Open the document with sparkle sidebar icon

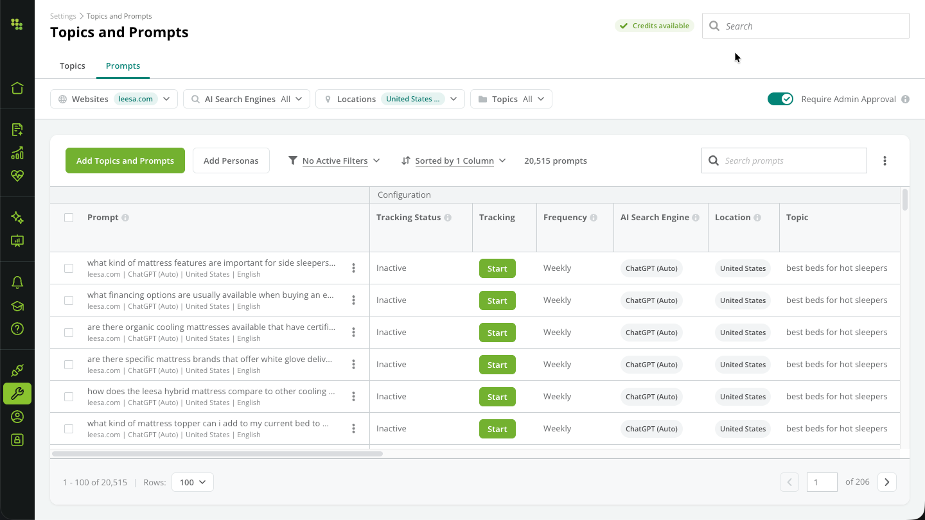17,130
